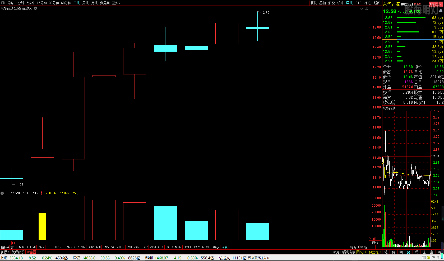
Task: Click the double-up arrow icon in status bar
Action: click(438, 258)
